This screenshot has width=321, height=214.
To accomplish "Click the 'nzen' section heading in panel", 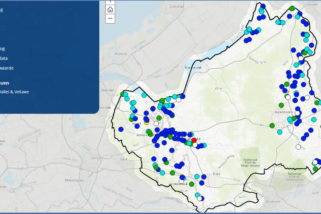I will click(5, 83).
